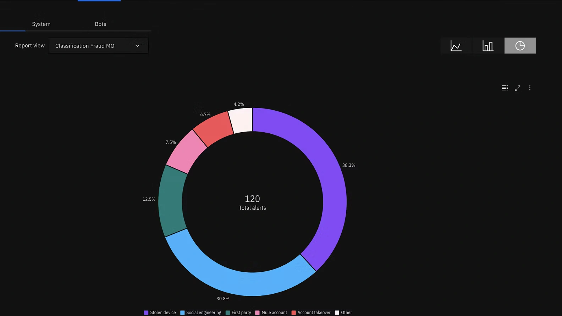Viewport: 562px width, 316px height.
Task: Click the Report view dropdown chevron
Action: tap(137, 46)
